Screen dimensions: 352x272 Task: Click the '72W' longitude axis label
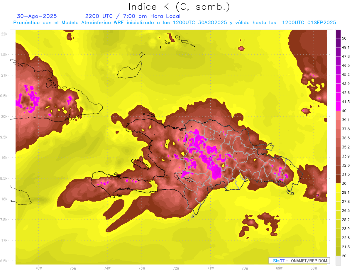coord(176,268)
